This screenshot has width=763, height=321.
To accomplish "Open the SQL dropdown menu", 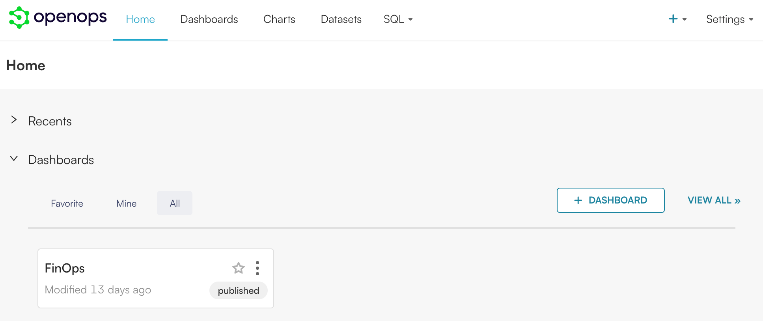I will click(398, 19).
